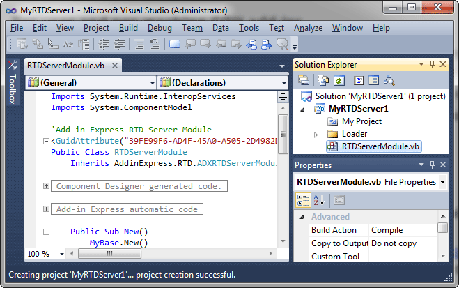This screenshot has width=459, height=288.
Task: Collapse the Public Sub New() block
Action: coord(46,232)
